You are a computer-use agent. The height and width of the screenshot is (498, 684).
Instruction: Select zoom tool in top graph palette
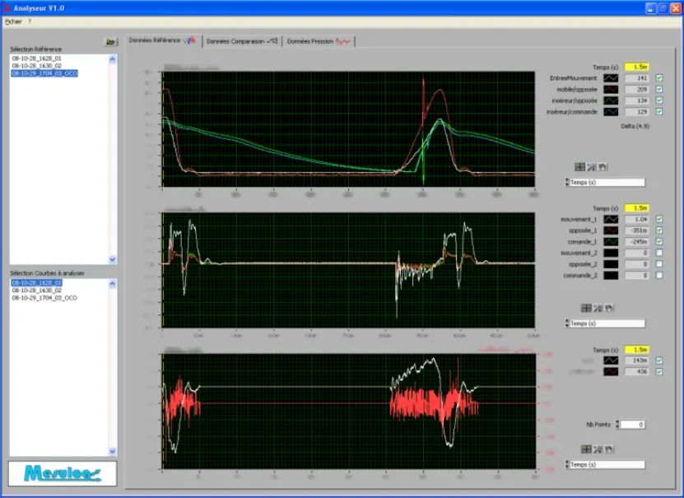click(592, 166)
